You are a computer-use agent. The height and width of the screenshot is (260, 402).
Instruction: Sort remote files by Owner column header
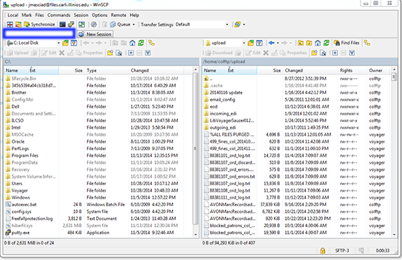click(x=378, y=70)
